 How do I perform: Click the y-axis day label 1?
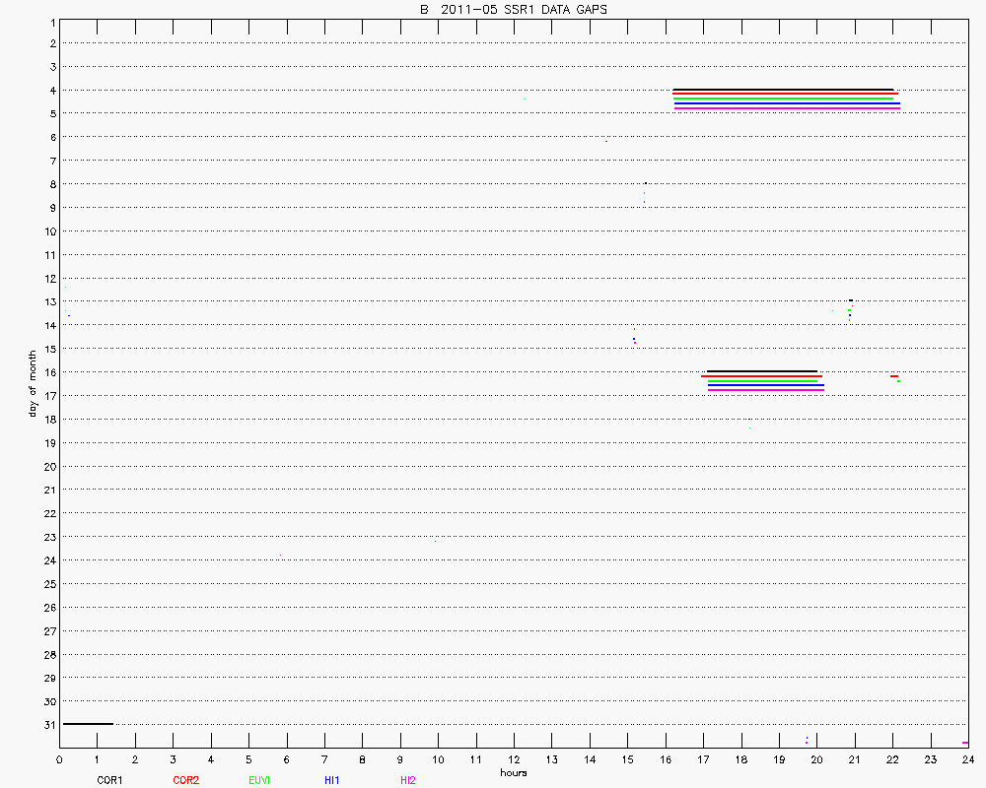[x=49, y=21]
